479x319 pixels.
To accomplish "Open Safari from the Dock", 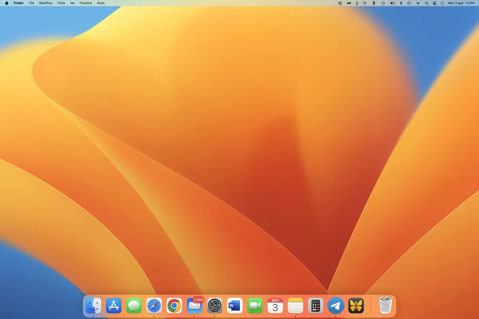I will (154, 305).
